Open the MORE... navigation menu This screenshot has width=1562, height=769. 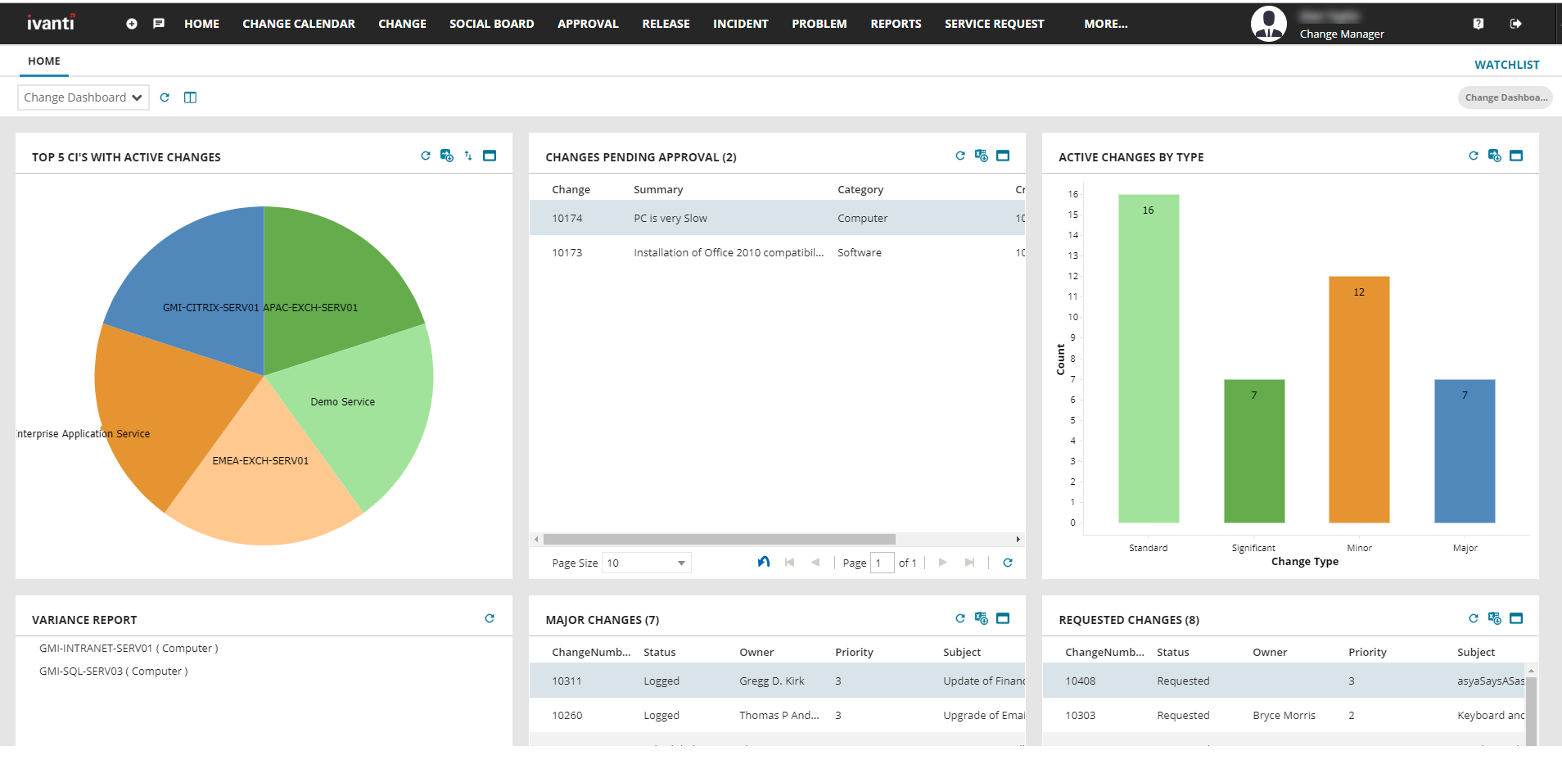point(1105,24)
